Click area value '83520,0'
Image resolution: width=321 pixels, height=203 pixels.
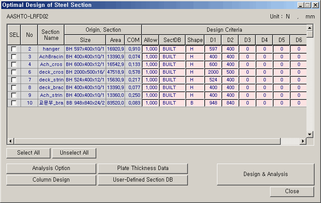[116, 103]
